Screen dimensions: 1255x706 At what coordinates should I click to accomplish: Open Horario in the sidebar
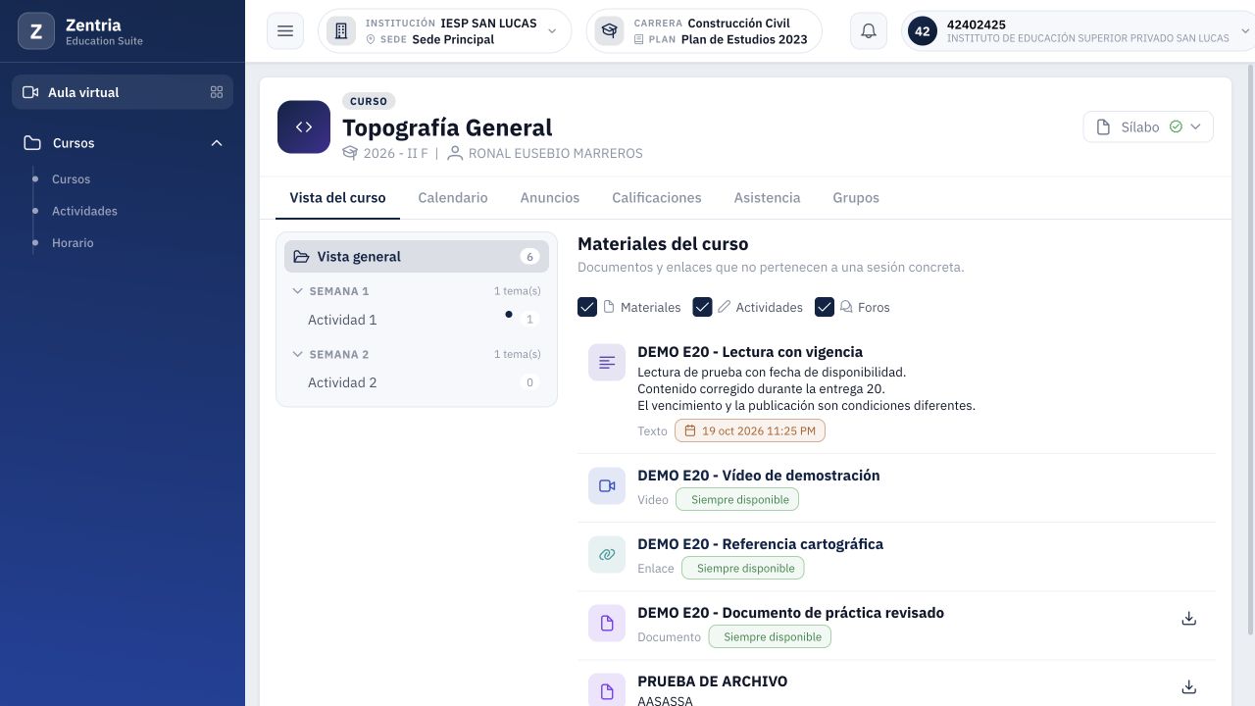[73, 243]
